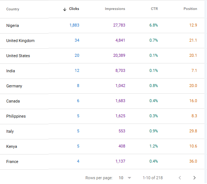Image resolution: width=207 pixels, height=184 pixels.
Task: Click United States' 20 clicks value
Action: [77, 55]
